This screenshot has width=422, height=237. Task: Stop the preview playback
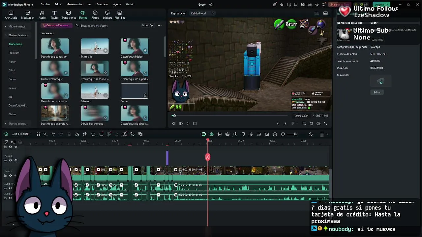click(195, 123)
